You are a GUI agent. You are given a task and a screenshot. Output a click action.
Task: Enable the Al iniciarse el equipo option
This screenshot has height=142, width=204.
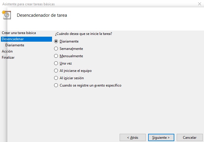56,71
